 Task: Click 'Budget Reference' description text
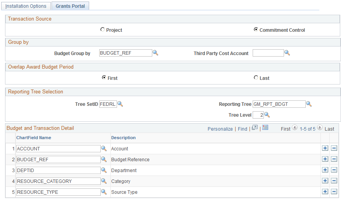coord(130,160)
